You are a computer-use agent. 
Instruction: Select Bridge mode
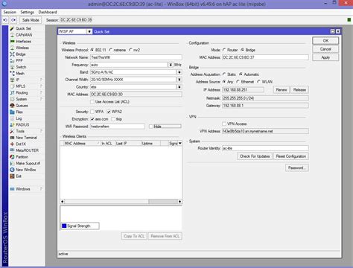(242, 50)
